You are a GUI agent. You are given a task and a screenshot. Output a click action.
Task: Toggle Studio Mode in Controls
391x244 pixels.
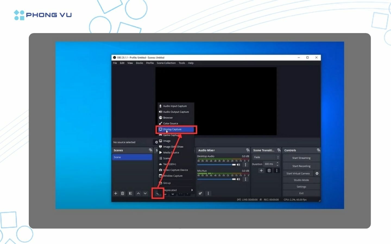301,180
